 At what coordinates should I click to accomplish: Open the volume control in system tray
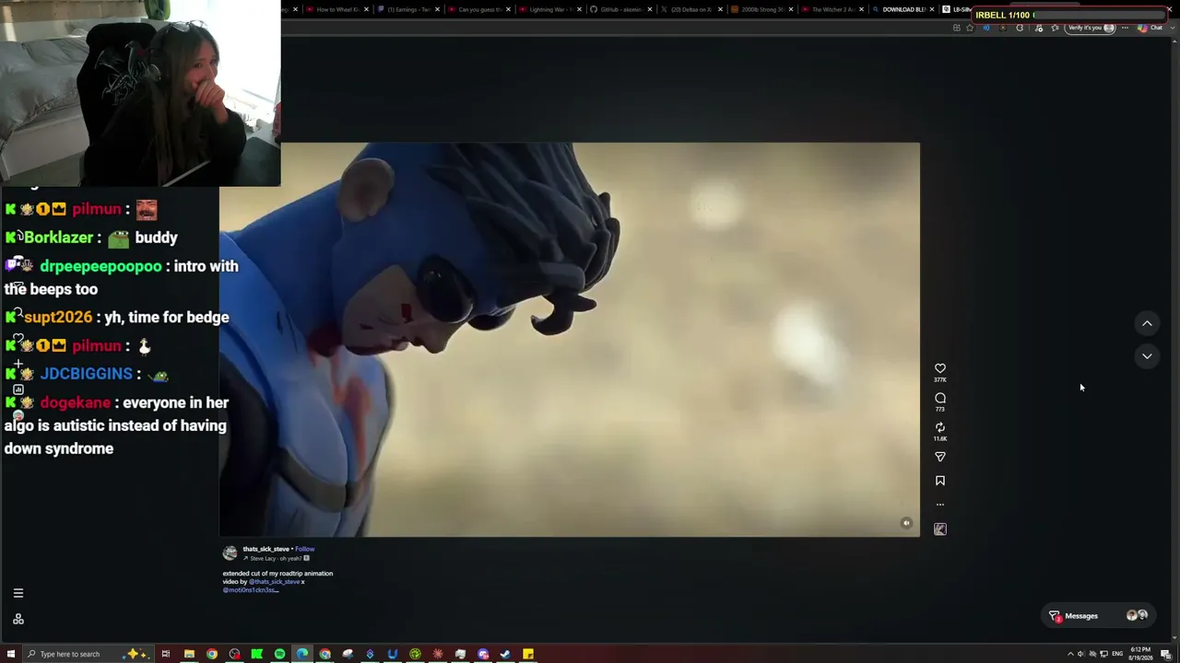pyautogui.click(x=1081, y=654)
